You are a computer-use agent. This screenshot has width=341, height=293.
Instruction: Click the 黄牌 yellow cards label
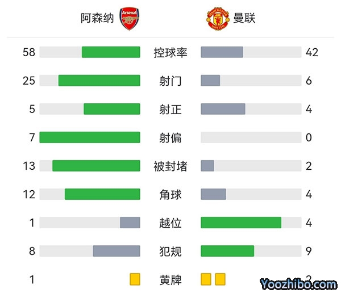(x=170, y=279)
